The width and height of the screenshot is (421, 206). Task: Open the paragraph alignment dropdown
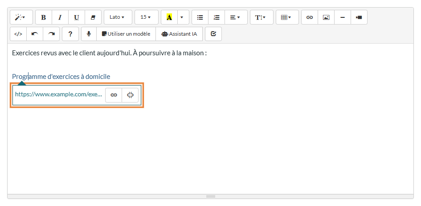(x=236, y=17)
